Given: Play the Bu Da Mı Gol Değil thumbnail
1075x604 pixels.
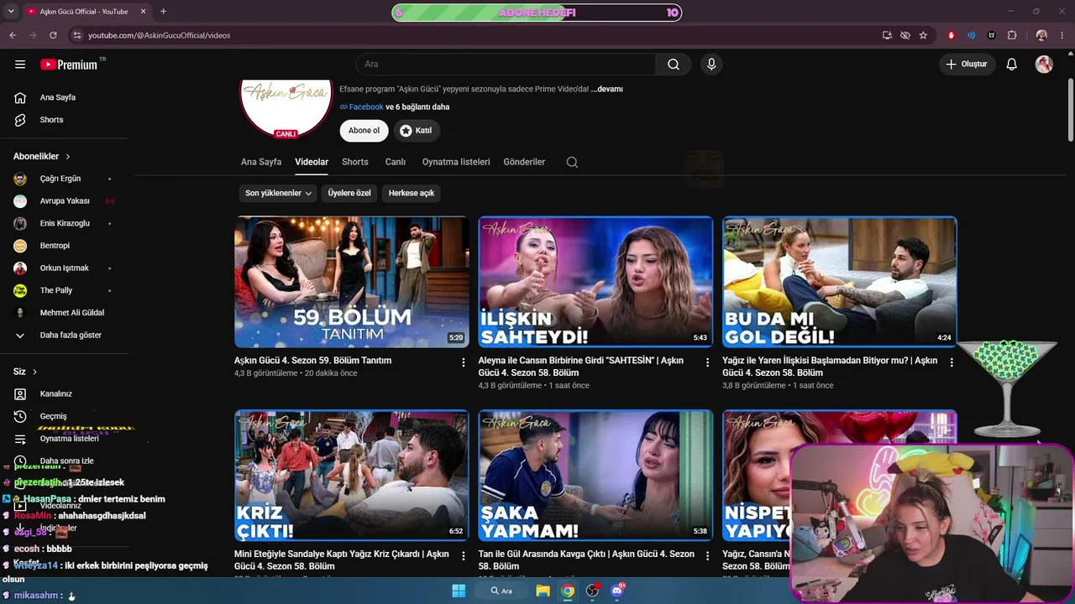Looking at the screenshot, I should pos(840,282).
